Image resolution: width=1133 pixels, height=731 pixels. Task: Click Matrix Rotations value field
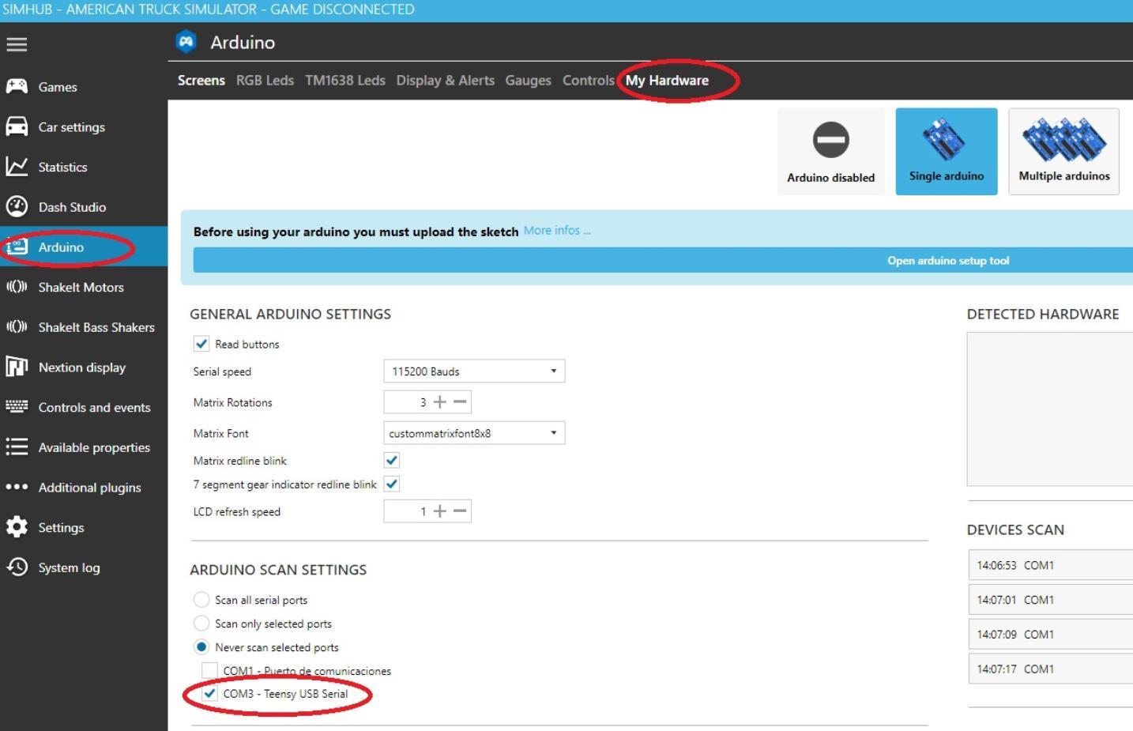(x=408, y=402)
